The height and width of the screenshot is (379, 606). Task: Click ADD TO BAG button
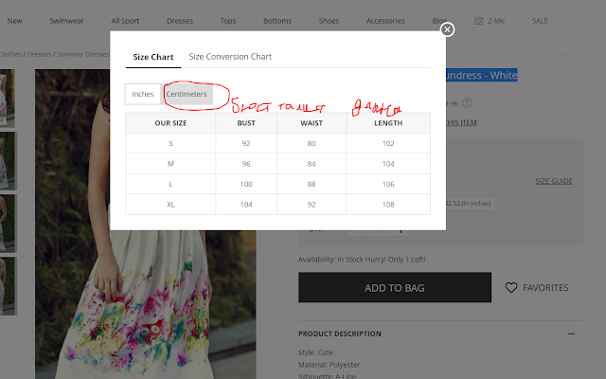point(395,287)
